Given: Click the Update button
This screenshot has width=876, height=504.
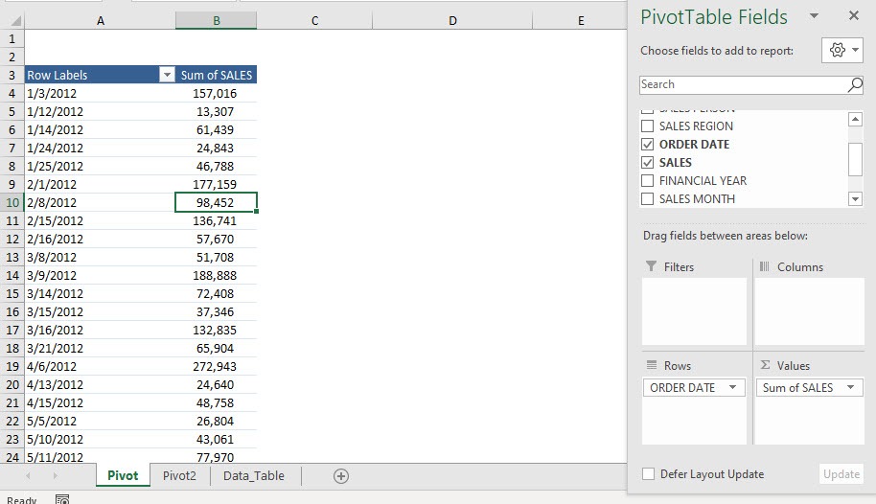Looking at the screenshot, I should pyautogui.click(x=841, y=474).
